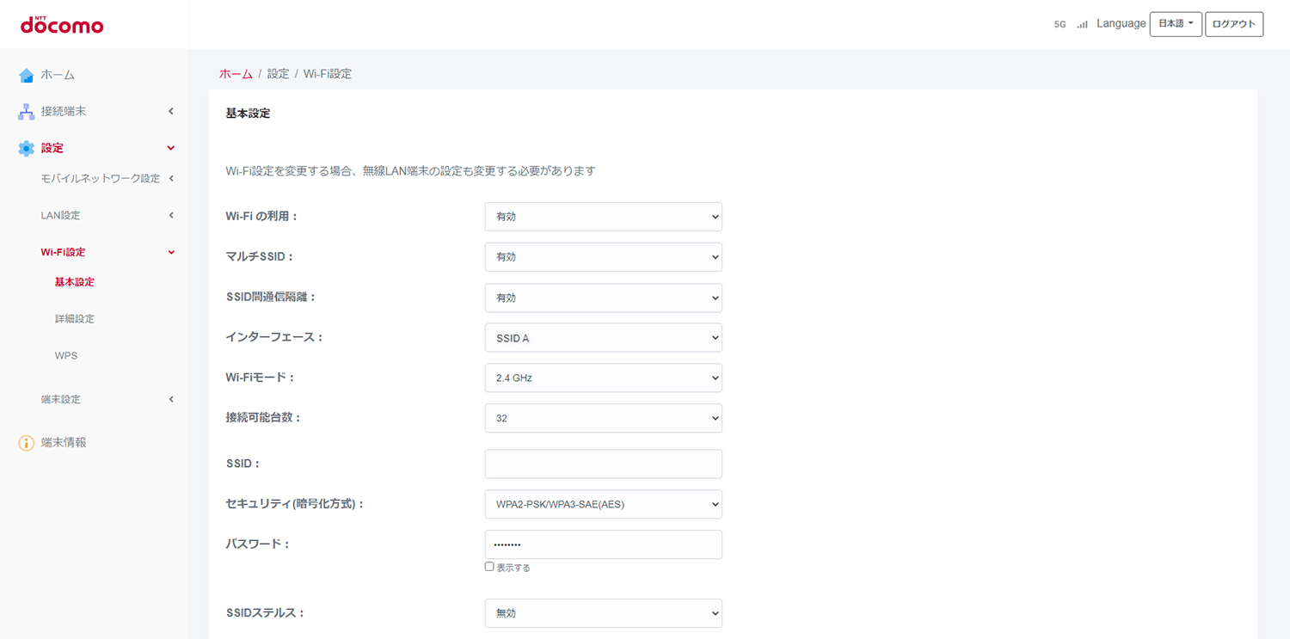Click the connected devices network icon
Image resolution: width=1290 pixels, height=639 pixels.
click(27, 112)
